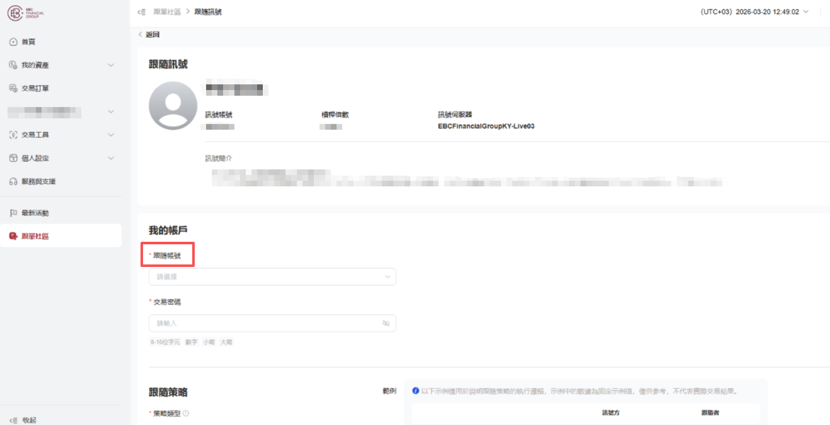Expand the 我的資產 submenu chevron
The image size is (830, 425).
111,65
